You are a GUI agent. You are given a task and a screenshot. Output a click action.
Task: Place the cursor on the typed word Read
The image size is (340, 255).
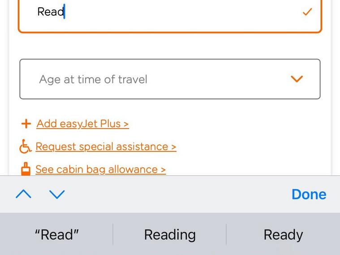click(x=50, y=12)
